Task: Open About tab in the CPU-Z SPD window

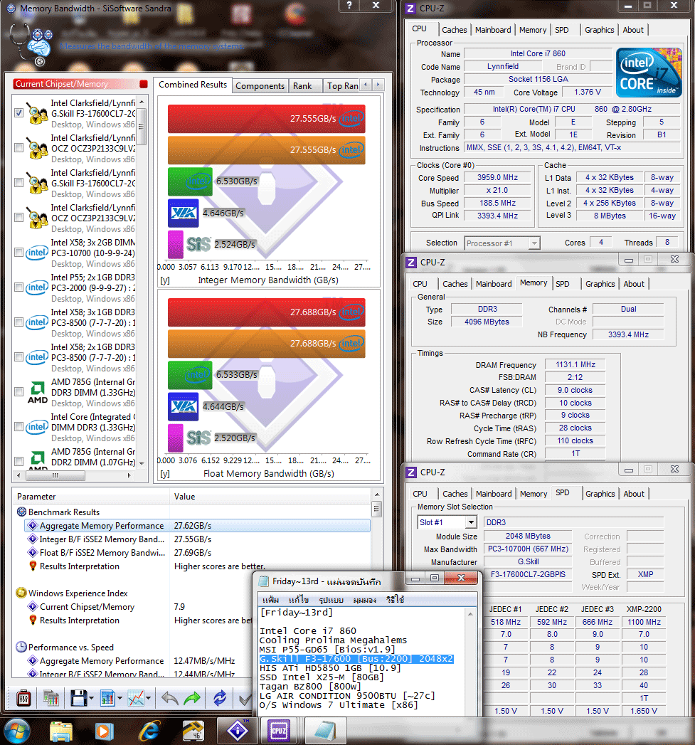Action: point(634,494)
